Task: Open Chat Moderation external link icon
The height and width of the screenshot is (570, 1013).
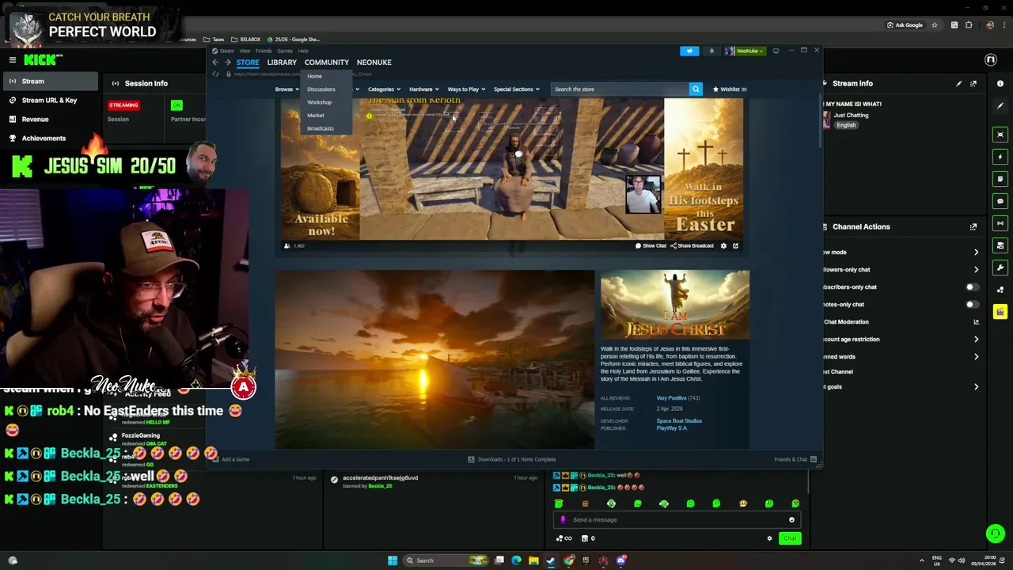Action: 976,322
